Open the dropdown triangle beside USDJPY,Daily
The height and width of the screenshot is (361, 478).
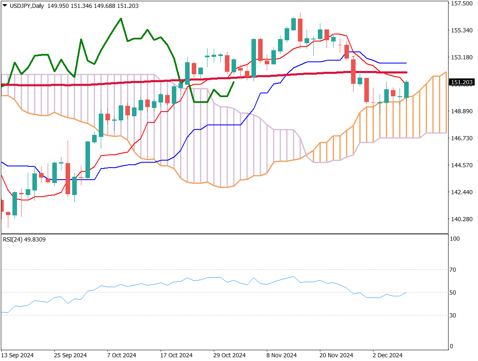[5, 6]
